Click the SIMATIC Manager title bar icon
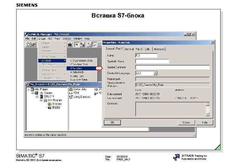This screenshot has height=163, width=235. coord(27,34)
